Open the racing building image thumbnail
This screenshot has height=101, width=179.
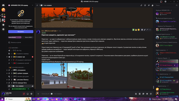click(54, 76)
